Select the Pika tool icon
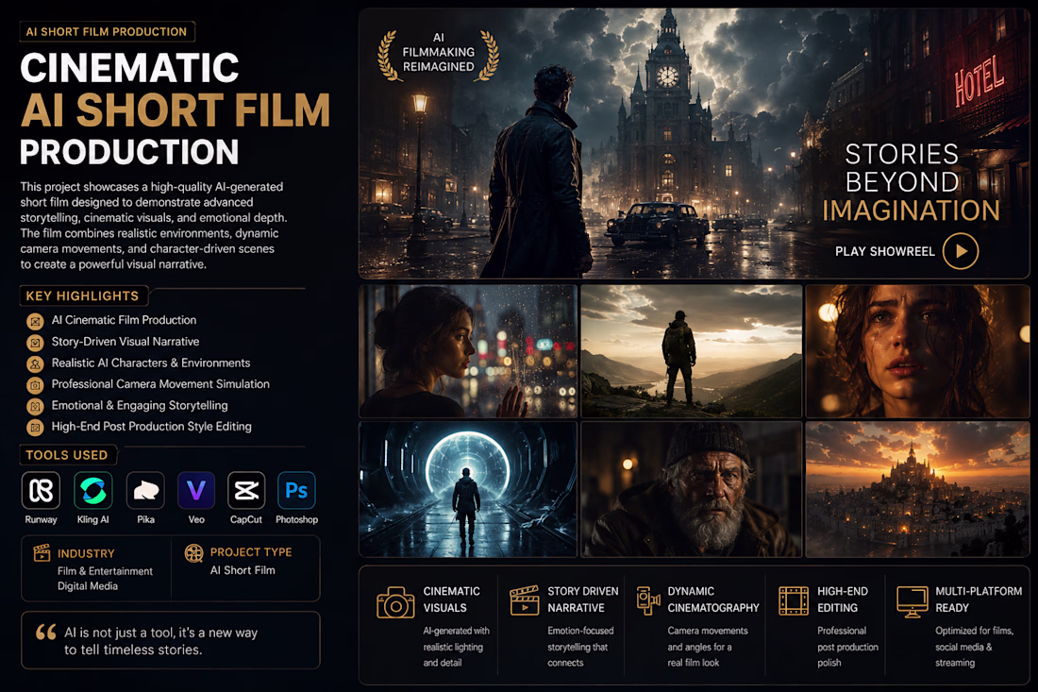The height and width of the screenshot is (692, 1038). pos(145,491)
